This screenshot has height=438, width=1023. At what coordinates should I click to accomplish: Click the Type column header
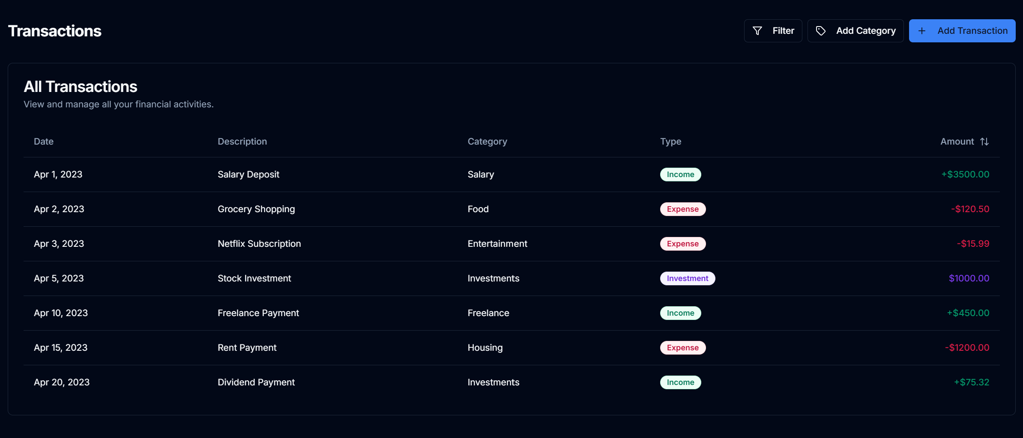670,142
